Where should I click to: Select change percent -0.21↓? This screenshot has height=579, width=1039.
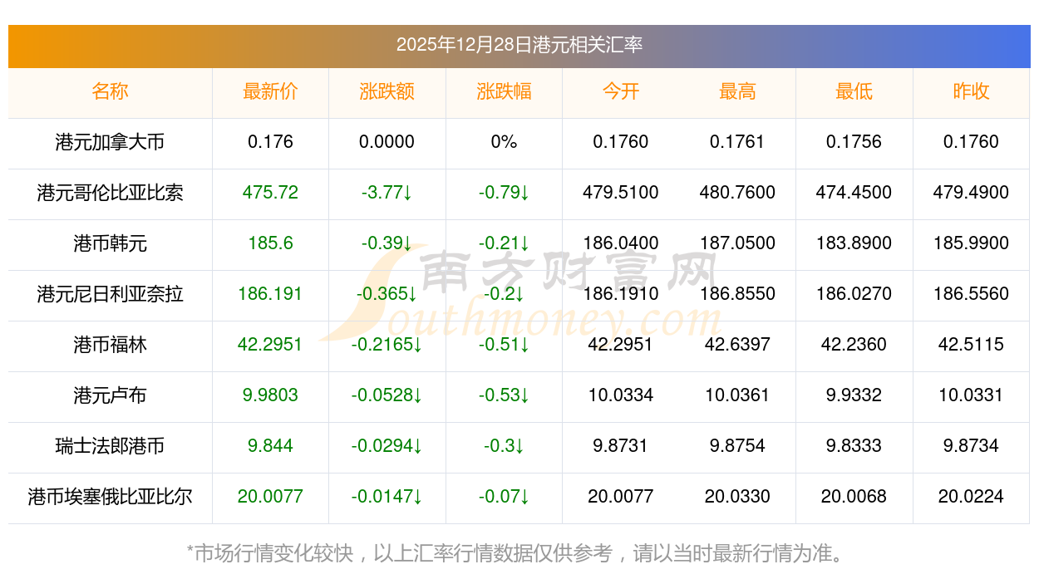click(504, 243)
